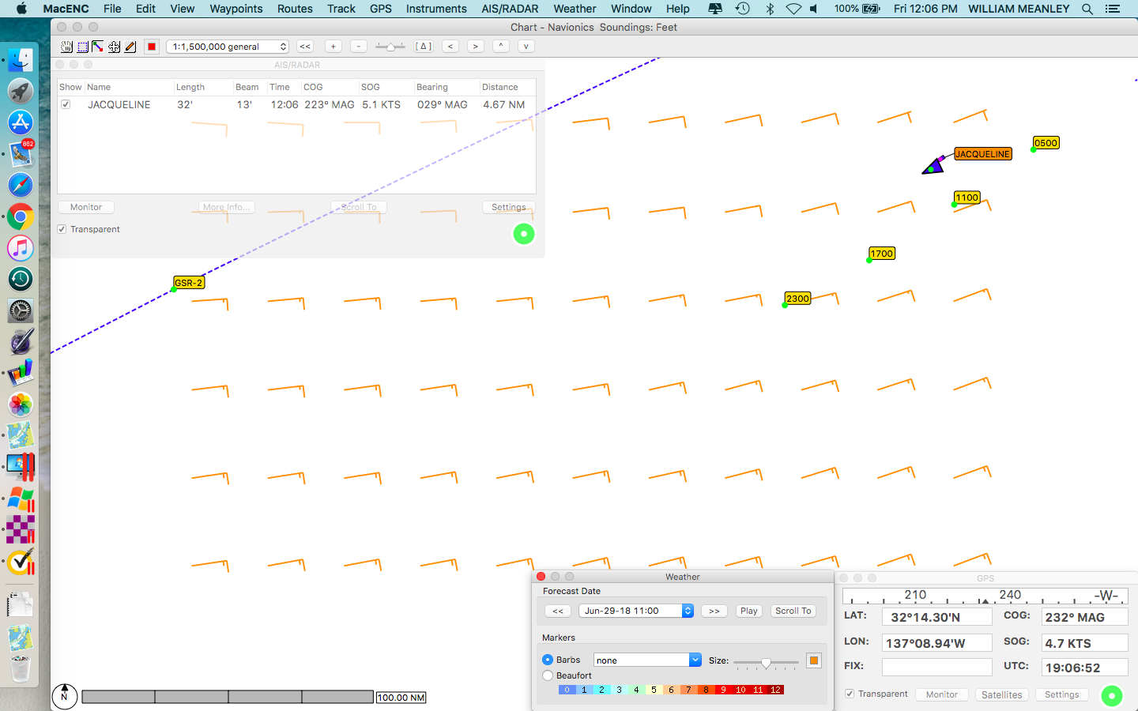Sort AIS table by Name column
Viewport: 1138px width, 711px height.
pos(129,87)
